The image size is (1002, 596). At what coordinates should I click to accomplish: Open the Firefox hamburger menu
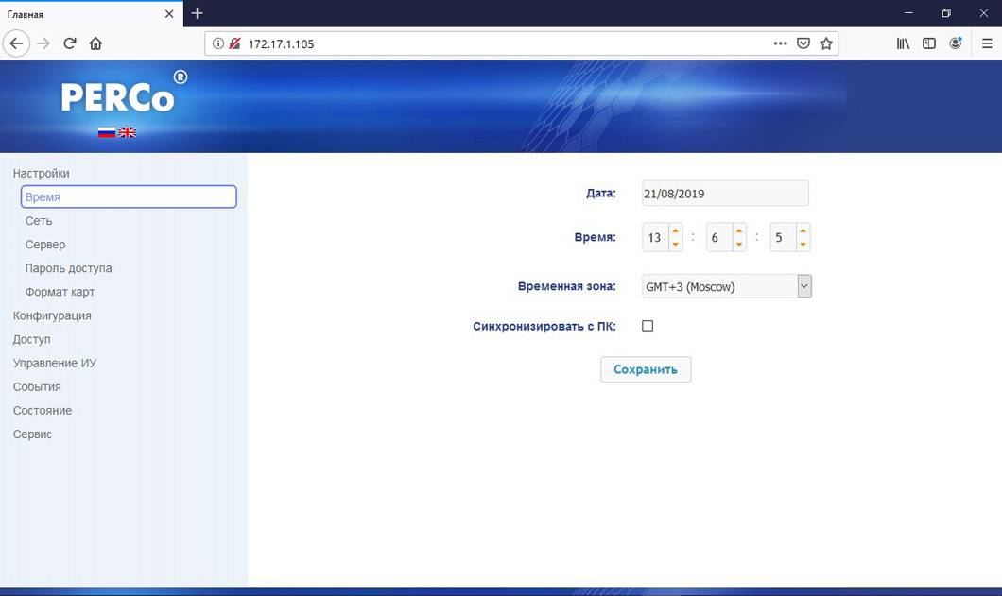987,43
